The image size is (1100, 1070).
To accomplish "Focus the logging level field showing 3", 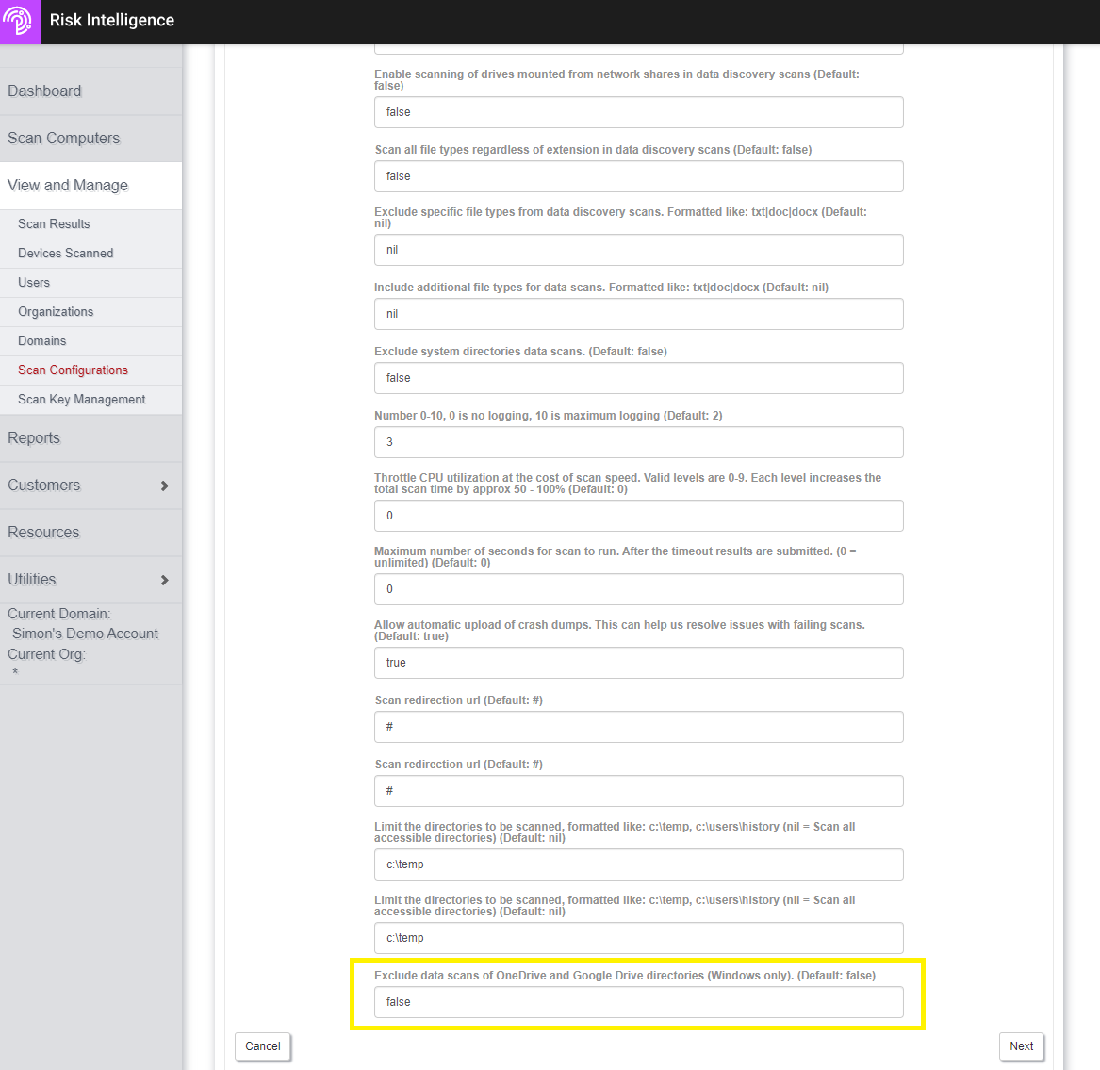I will click(x=638, y=442).
